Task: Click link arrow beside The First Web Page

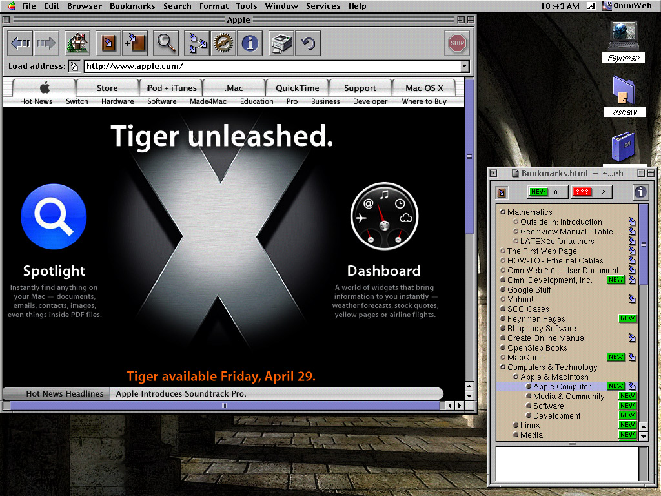Action: 632,251
